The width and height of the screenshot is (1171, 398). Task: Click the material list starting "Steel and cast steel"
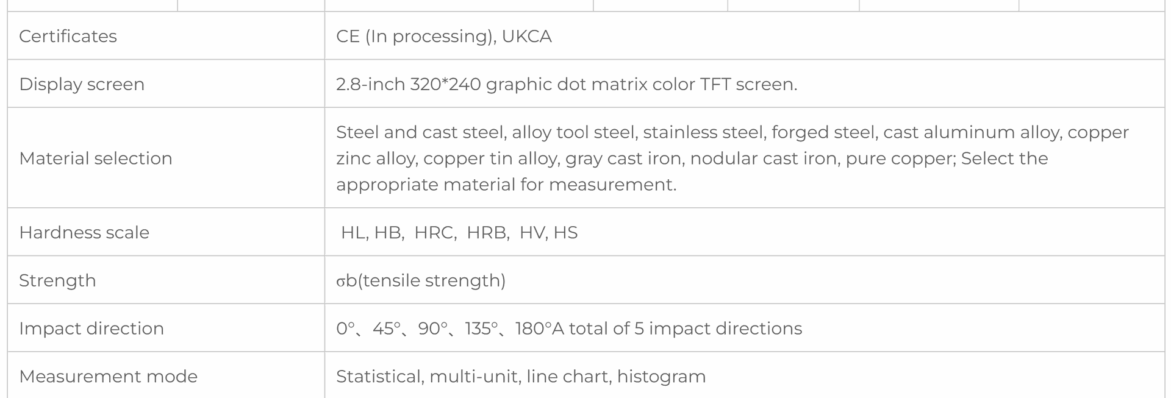point(732,133)
